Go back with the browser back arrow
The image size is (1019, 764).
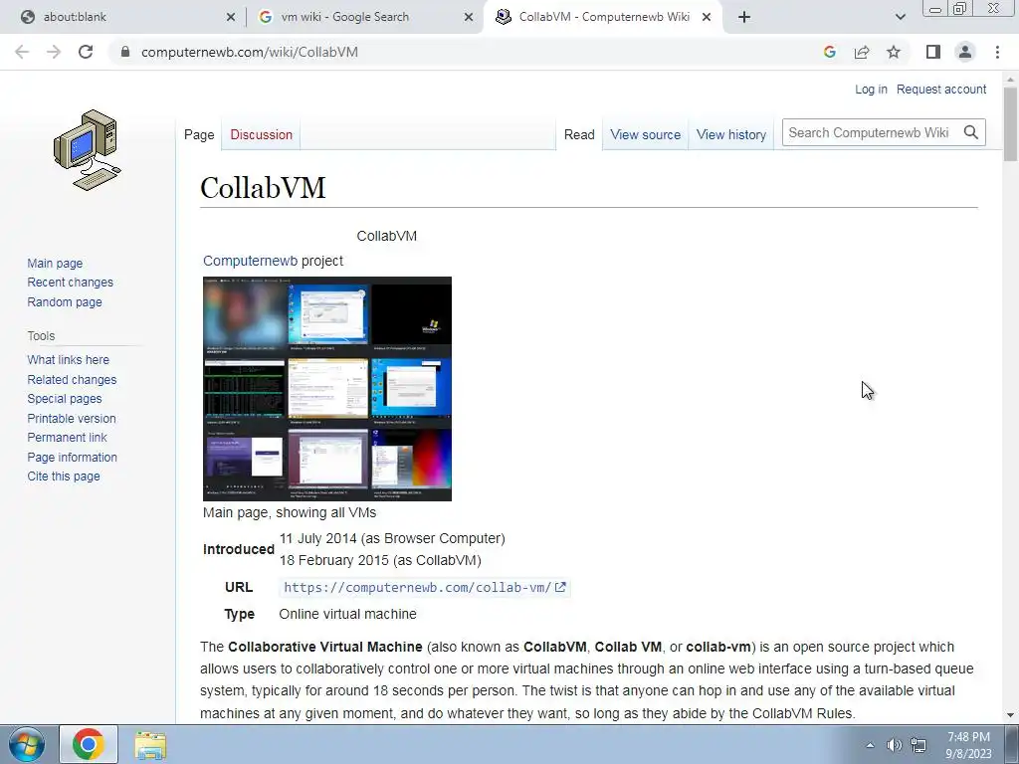pyautogui.click(x=22, y=52)
